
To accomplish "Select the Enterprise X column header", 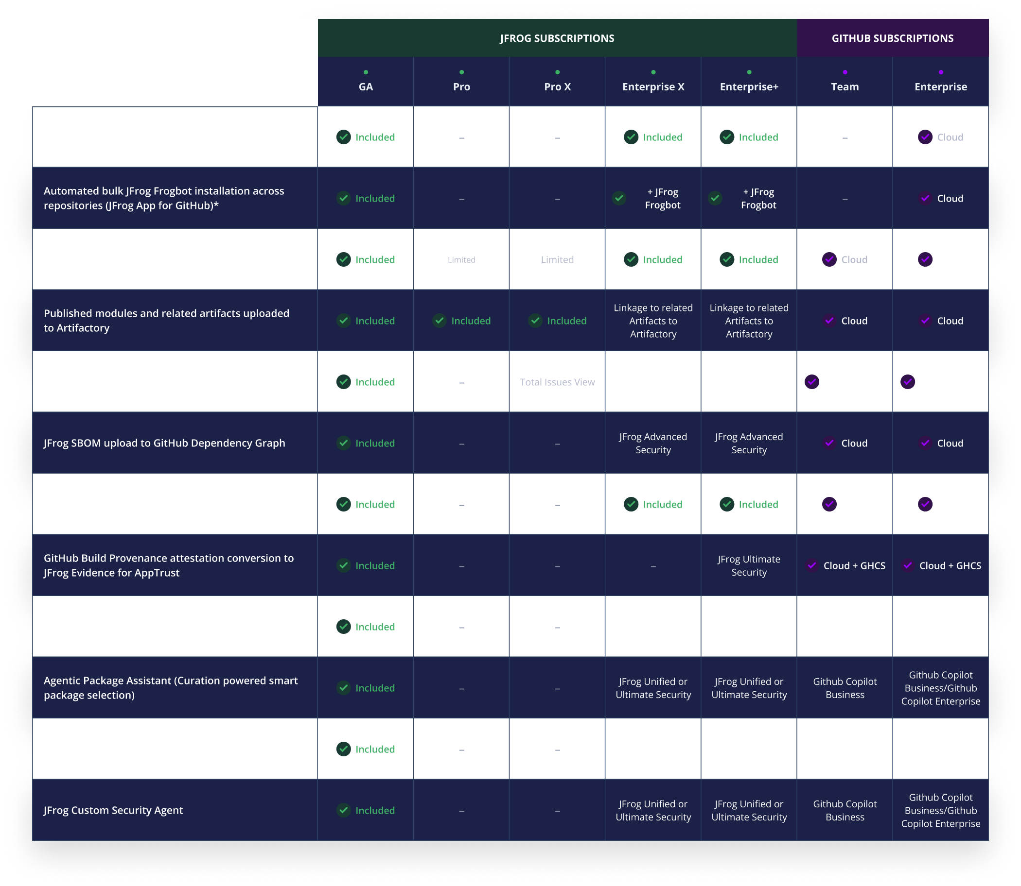I will point(653,82).
